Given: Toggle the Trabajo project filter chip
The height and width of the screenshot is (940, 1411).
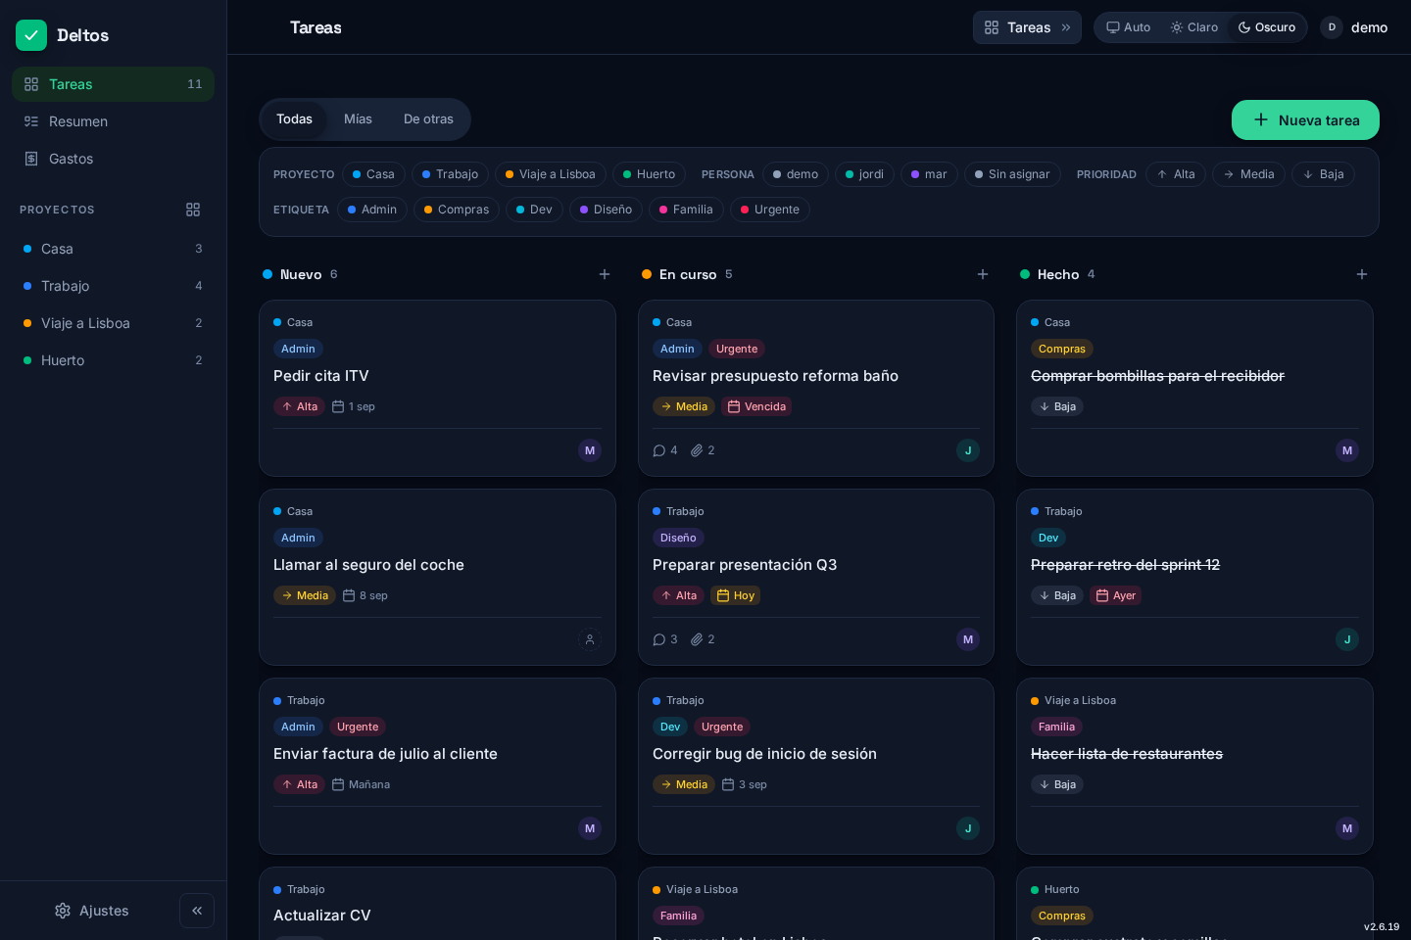Looking at the screenshot, I should 450,174.
